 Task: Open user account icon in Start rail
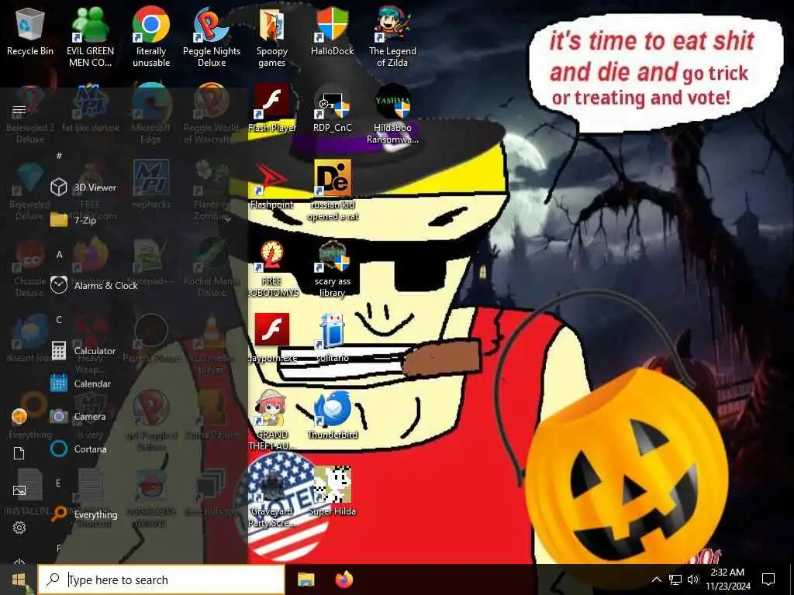click(x=19, y=416)
